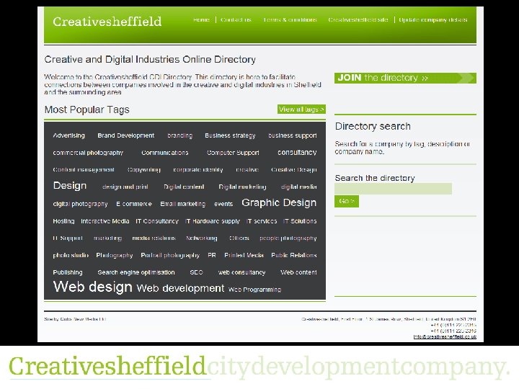Viewport: 519px width, 389px height.
Task: Select the Interactive Media tag
Action: click(105, 221)
